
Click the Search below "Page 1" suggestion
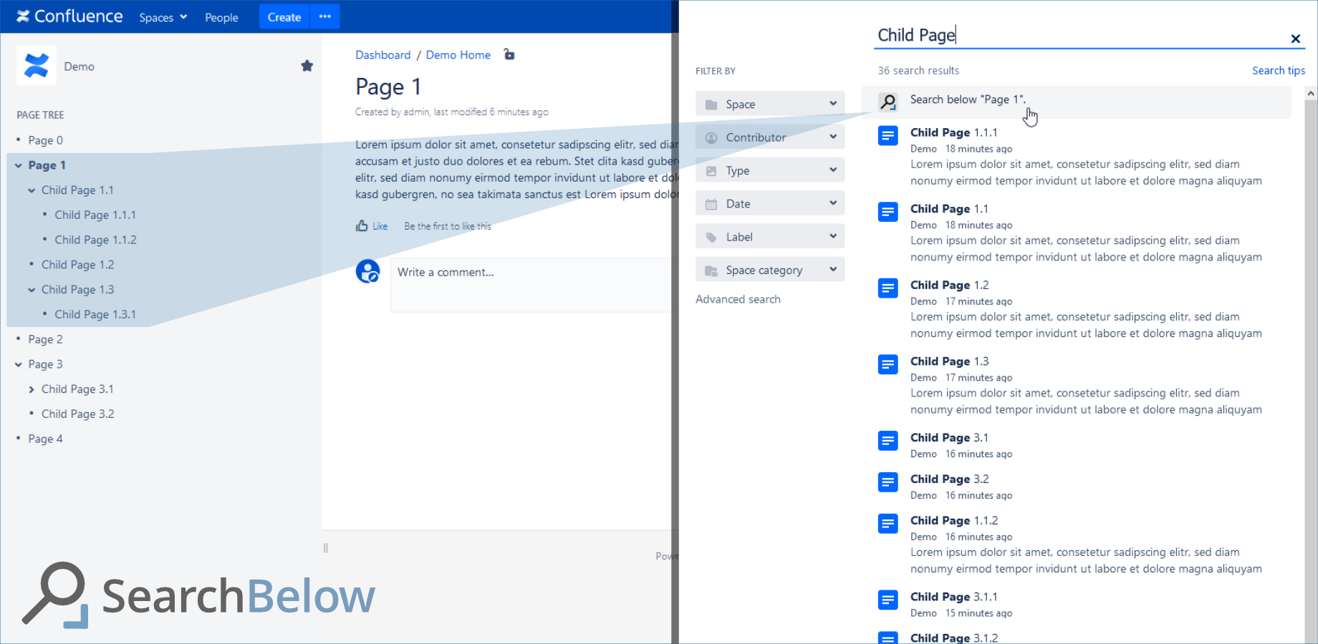tap(1077, 102)
